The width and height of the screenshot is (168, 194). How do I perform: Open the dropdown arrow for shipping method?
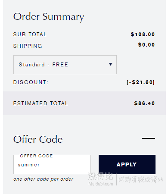point(110,64)
